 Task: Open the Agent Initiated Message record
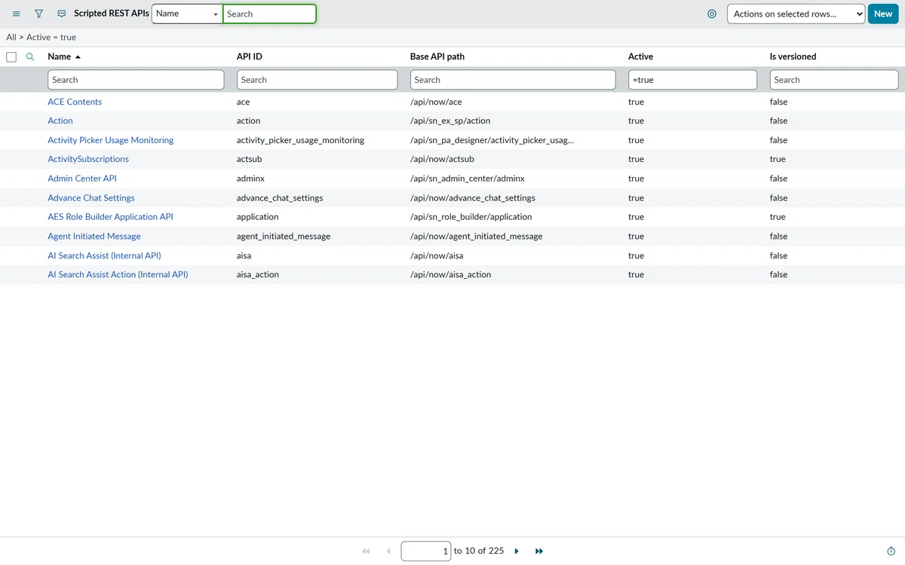(x=94, y=237)
